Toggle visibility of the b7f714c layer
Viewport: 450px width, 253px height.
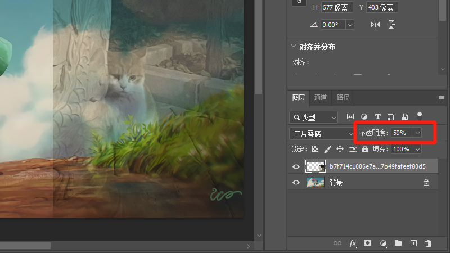(x=296, y=166)
